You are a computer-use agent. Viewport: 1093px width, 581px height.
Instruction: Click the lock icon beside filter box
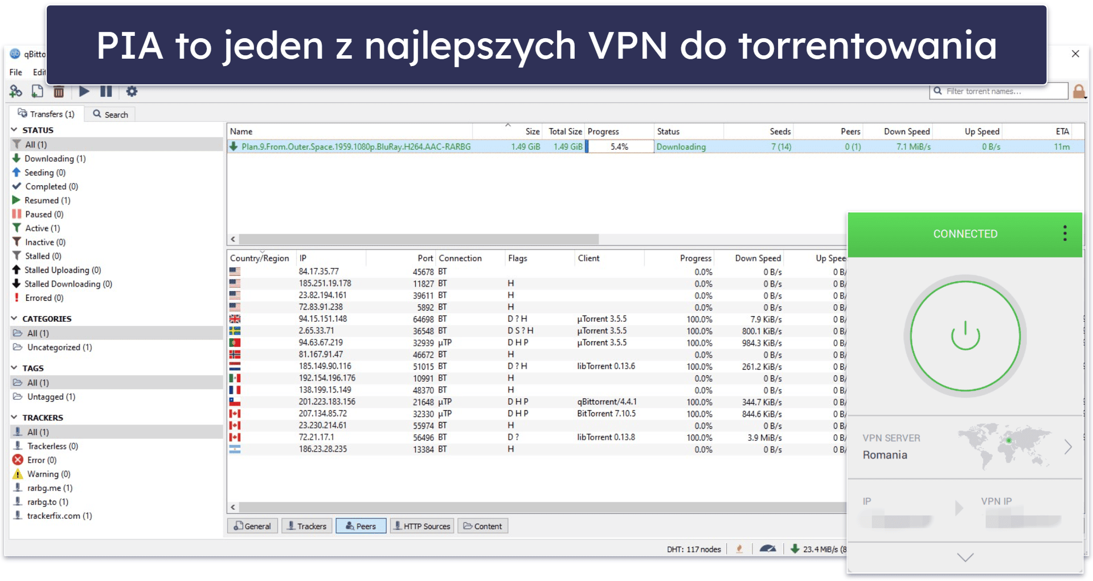coord(1079,91)
